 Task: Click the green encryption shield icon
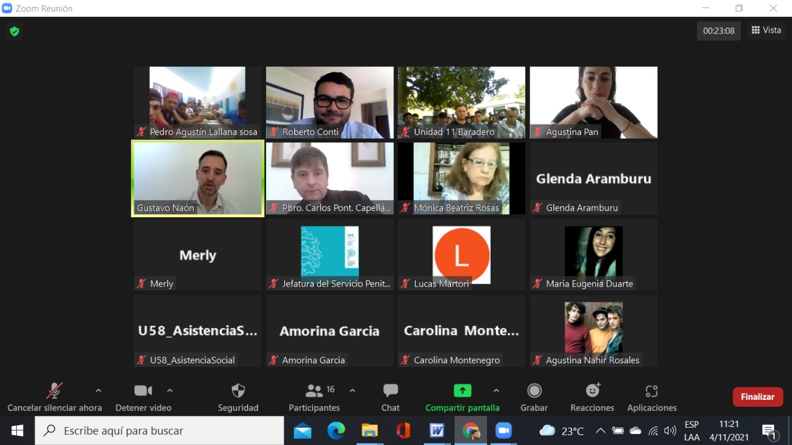(x=14, y=31)
